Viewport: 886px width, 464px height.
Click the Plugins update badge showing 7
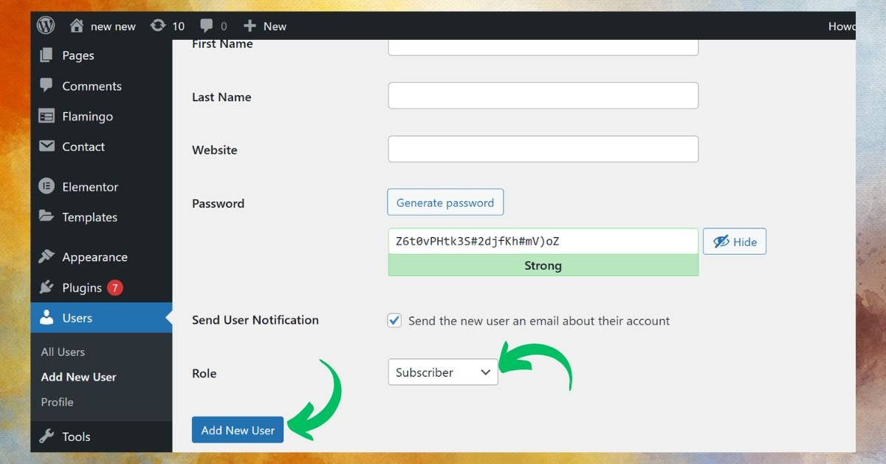(x=114, y=287)
